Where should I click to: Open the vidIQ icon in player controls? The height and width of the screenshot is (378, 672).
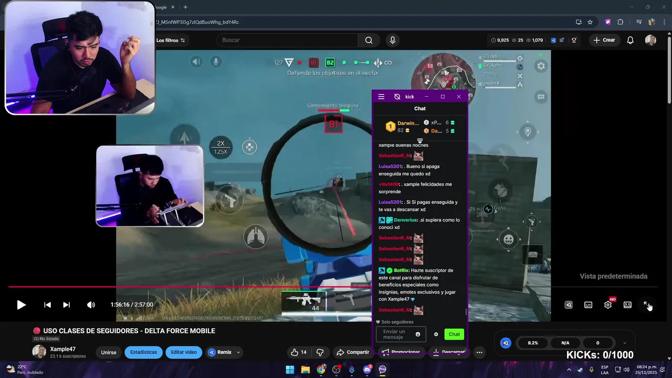569,305
